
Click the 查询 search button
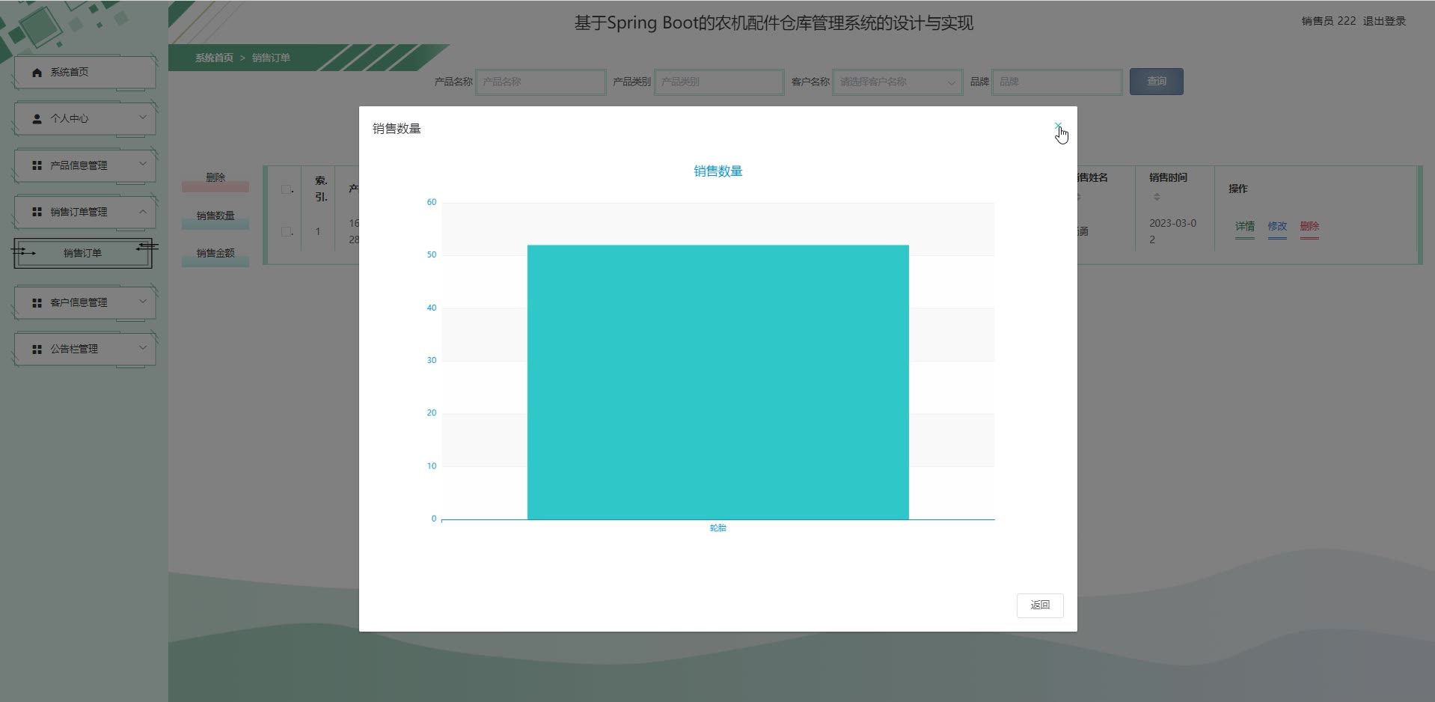(1157, 82)
